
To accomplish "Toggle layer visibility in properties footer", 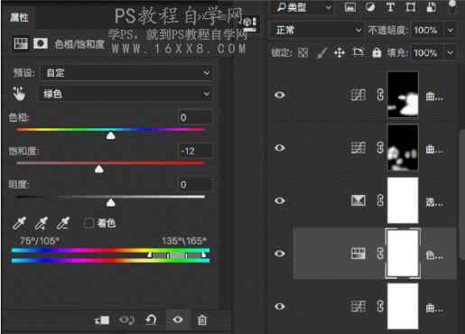I will tap(178, 320).
